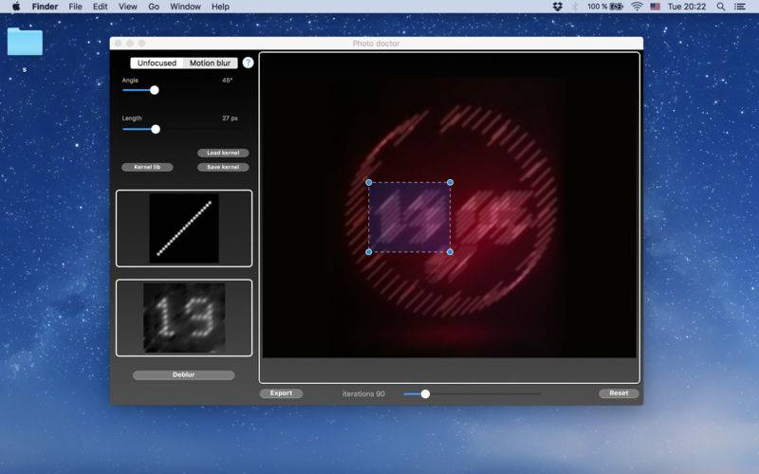Screen dimensions: 759x474
Task: Open the Kernel lib button
Action: (147, 167)
